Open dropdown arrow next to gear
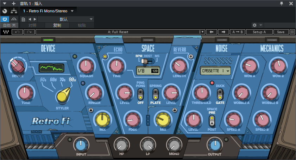This screenshot has height=160, width=296. pyautogui.click(x=261, y=25)
